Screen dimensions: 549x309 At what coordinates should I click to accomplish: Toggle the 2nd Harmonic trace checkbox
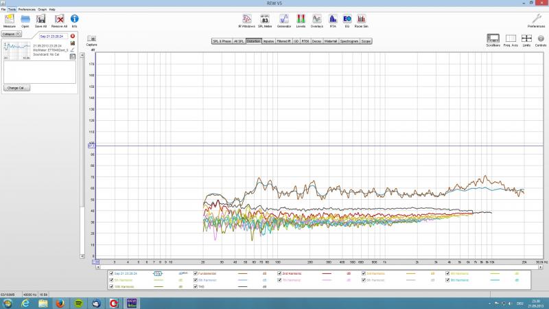[x=278, y=273]
